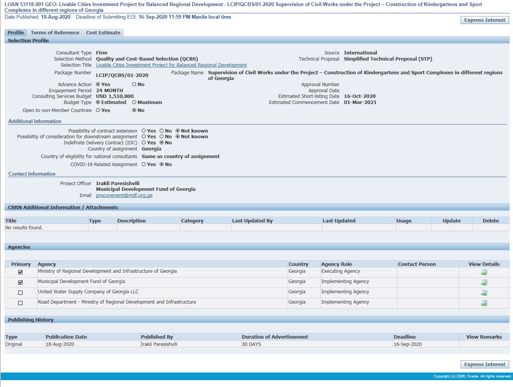The width and height of the screenshot is (513, 387).
Task: View details for Municipal Development Fund of Georgia
Action: point(484,283)
